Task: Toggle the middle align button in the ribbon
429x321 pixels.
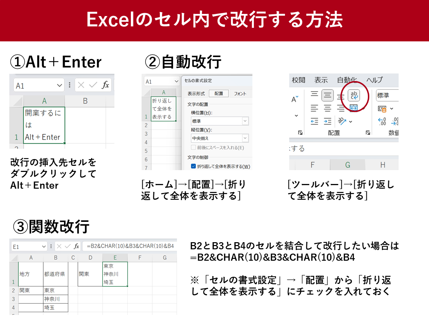Action: [x=327, y=95]
